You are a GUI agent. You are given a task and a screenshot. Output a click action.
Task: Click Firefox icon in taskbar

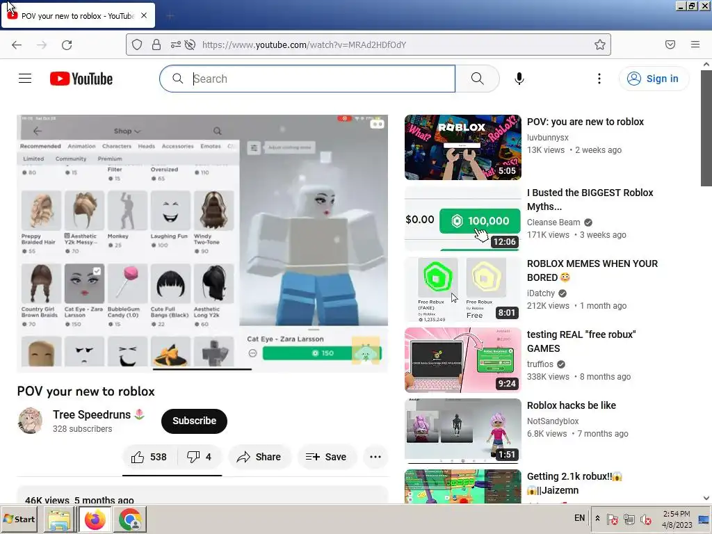coord(95,519)
